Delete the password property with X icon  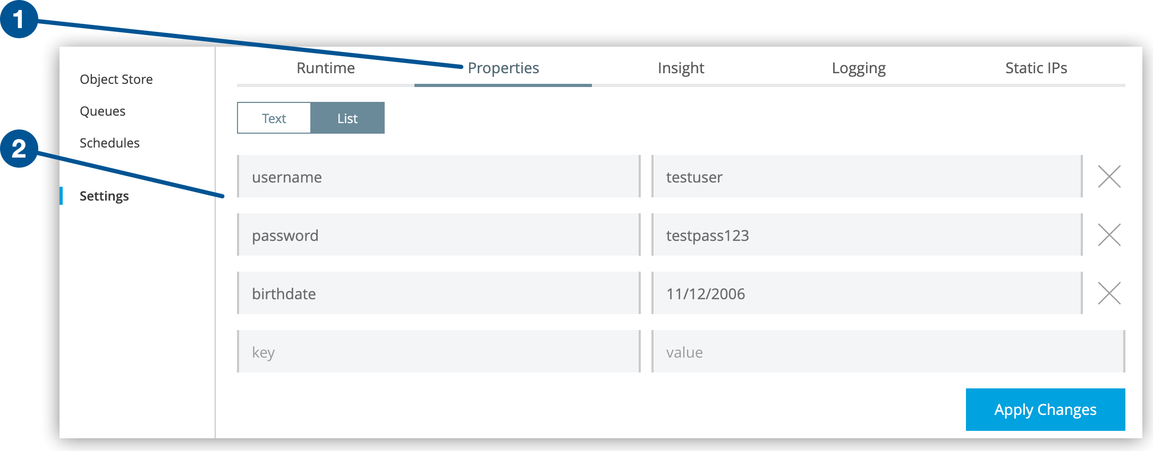point(1109,235)
